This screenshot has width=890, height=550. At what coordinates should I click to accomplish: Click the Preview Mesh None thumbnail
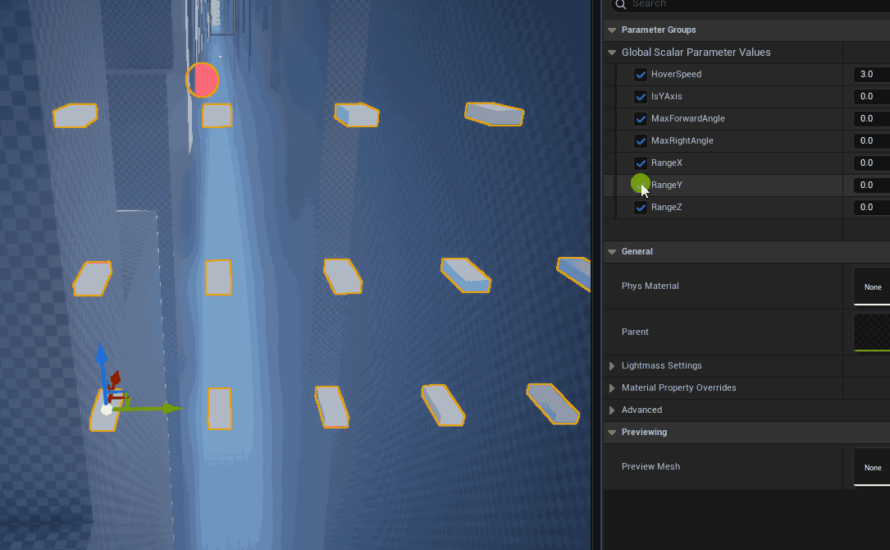872,467
